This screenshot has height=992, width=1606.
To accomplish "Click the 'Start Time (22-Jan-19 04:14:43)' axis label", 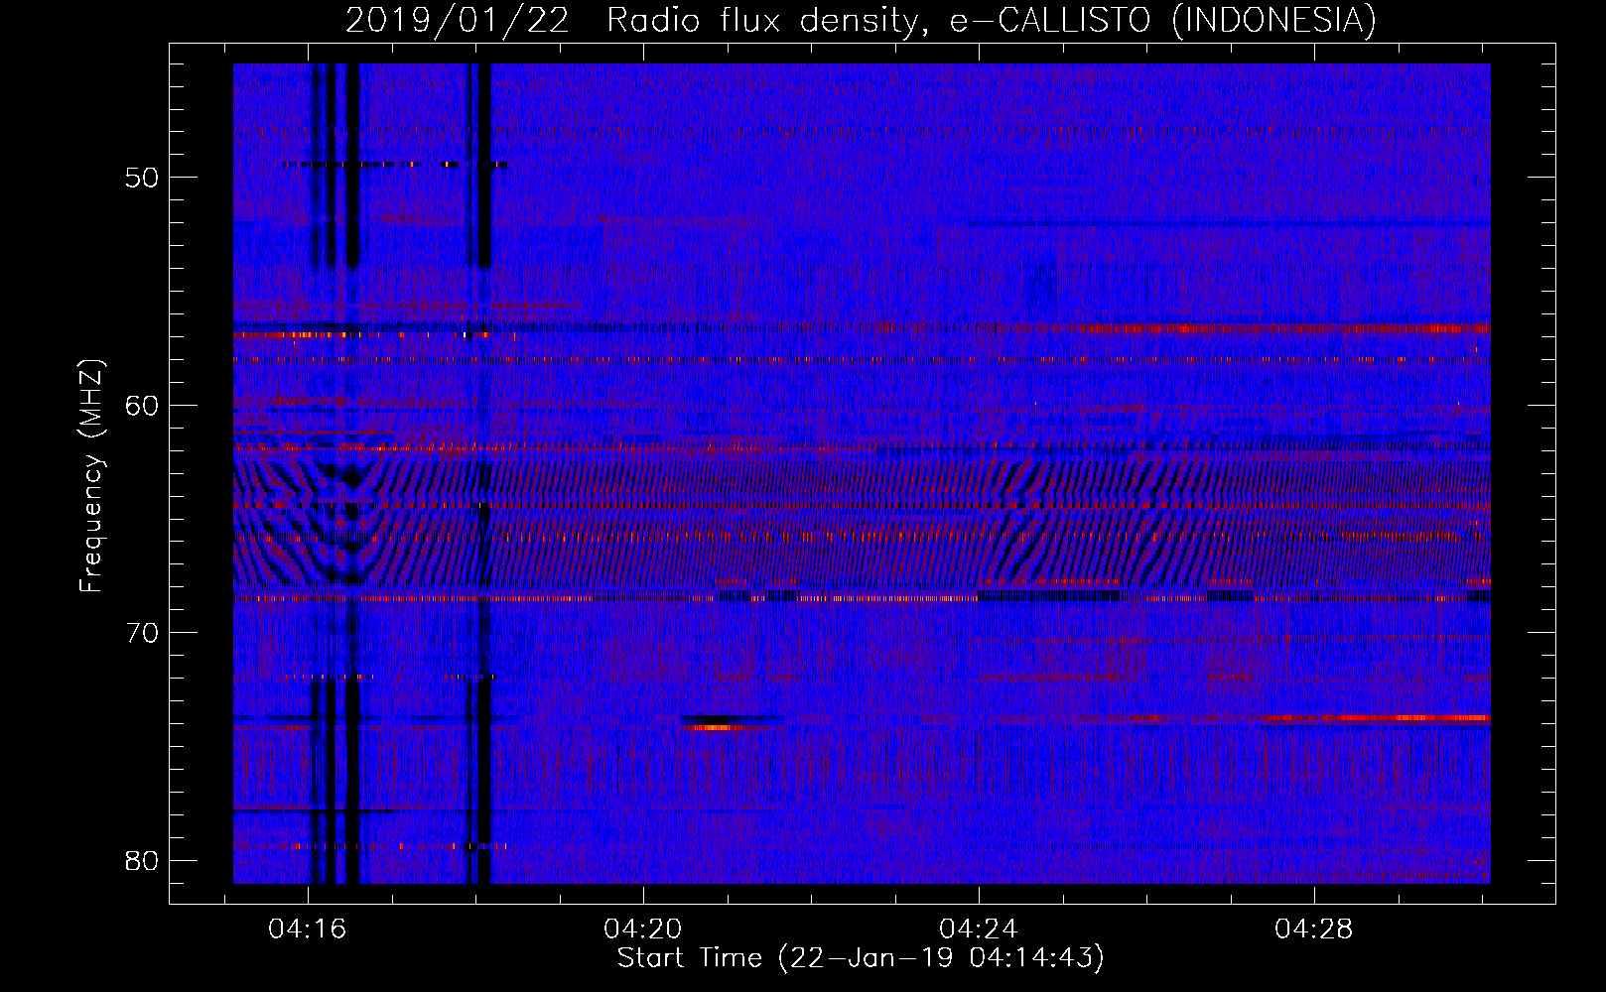I will coord(861,958).
